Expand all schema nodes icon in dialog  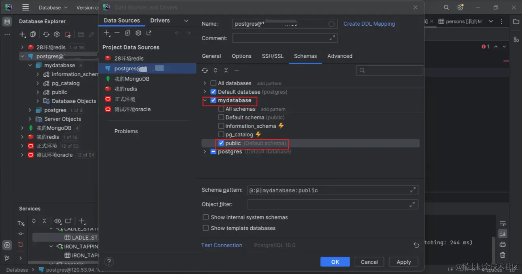215,70
